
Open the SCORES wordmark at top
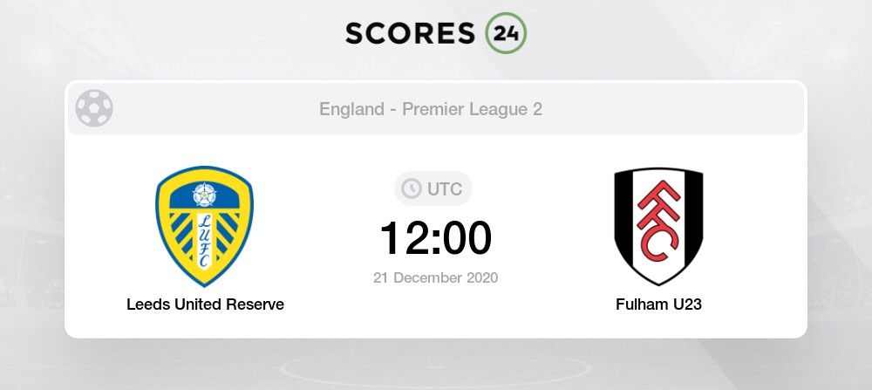(x=411, y=33)
